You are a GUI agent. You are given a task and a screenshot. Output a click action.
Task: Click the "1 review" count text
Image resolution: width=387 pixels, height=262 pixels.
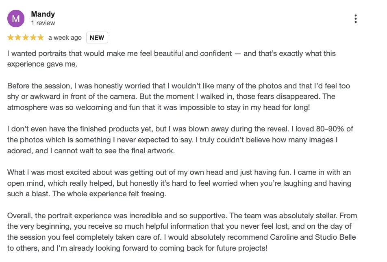coord(43,23)
